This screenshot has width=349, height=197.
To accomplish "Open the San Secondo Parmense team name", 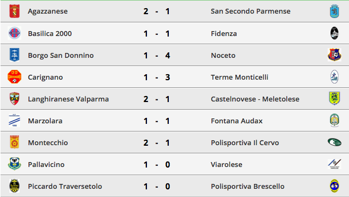I will pos(251,11).
